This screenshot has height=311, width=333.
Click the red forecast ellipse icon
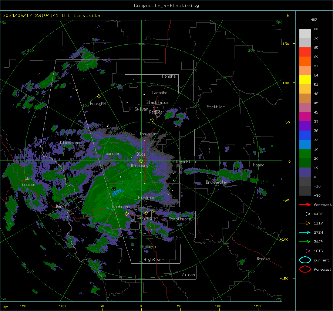pos(305,269)
